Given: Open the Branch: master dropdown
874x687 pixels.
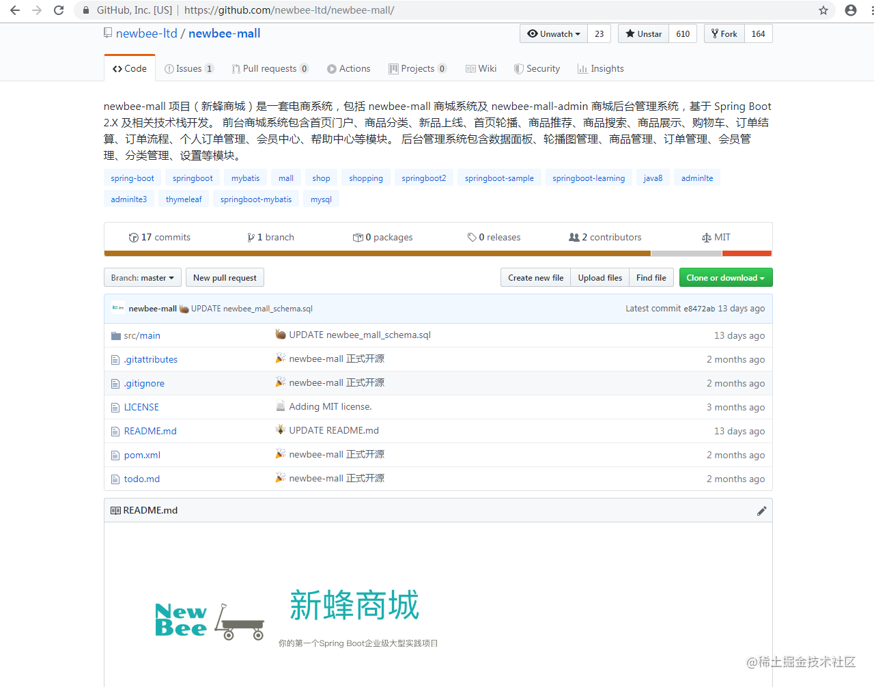Looking at the screenshot, I should (143, 278).
